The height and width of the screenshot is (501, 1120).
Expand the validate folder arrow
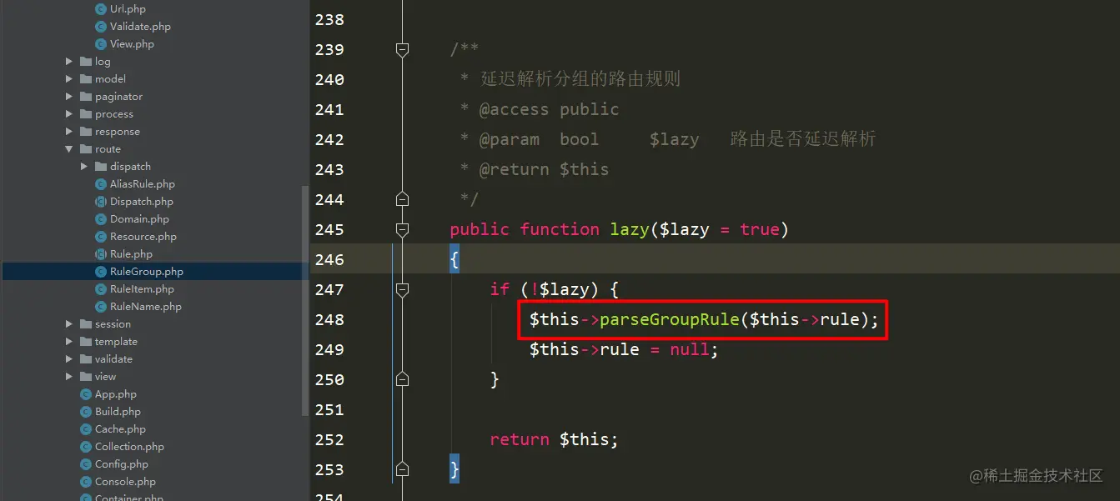[x=69, y=359]
